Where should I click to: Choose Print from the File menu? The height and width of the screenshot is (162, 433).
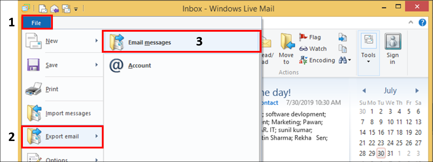(x=63, y=89)
